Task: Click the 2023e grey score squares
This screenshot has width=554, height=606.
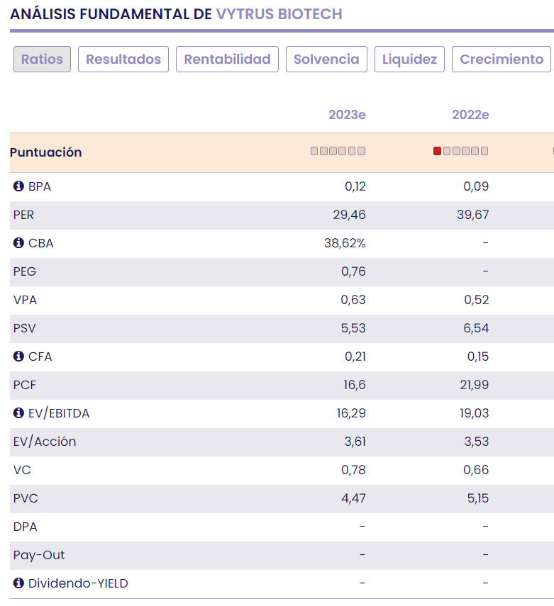Action: pyautogui.click(x=338, y=151)
